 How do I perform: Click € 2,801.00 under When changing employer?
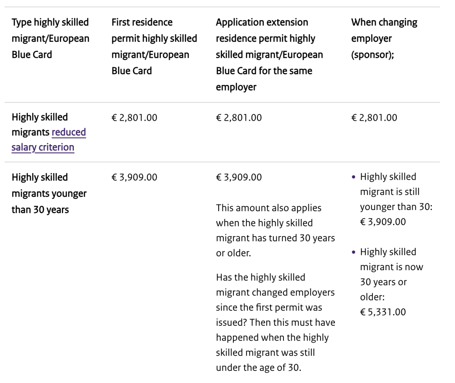click(374, 118)
